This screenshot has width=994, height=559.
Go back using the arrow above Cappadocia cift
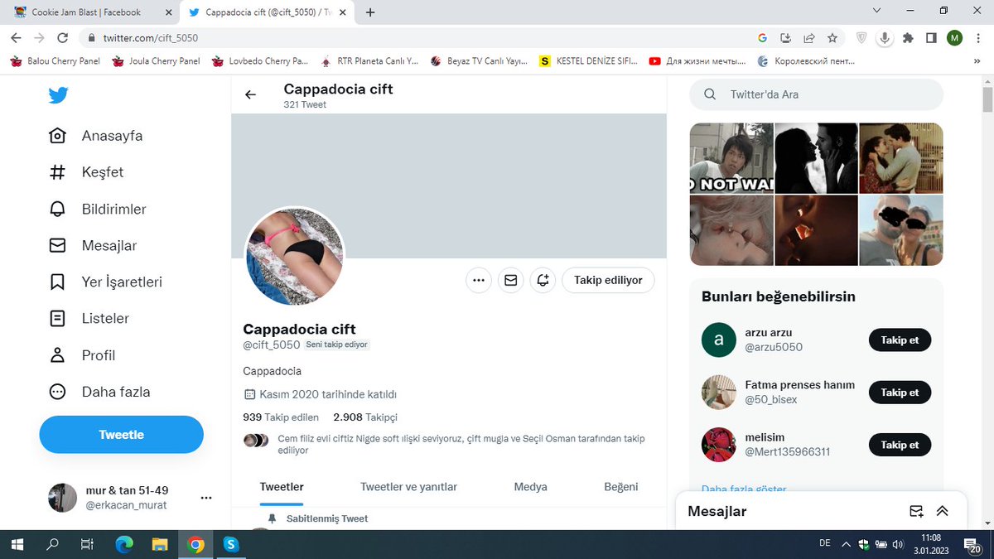[250, 94]
